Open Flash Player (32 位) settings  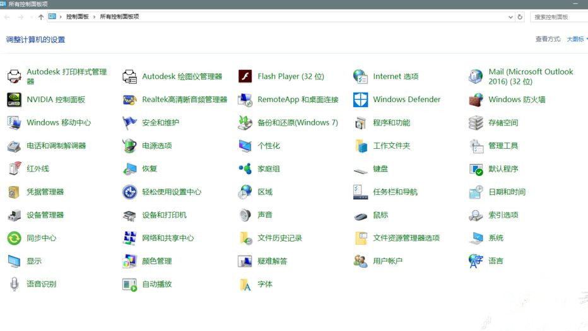pyautogui.click(x=290, y=76)
